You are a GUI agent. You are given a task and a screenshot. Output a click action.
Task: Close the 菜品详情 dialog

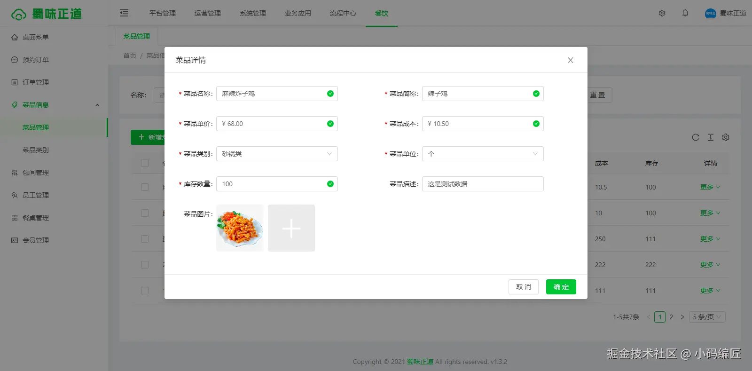pyautogui.click(x=571, y=60)
